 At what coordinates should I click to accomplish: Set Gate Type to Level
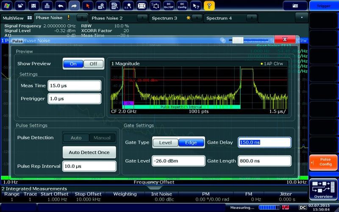coord(165,142)
